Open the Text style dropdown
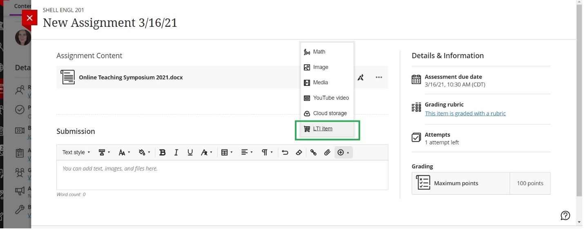 [x=76, y=153]
